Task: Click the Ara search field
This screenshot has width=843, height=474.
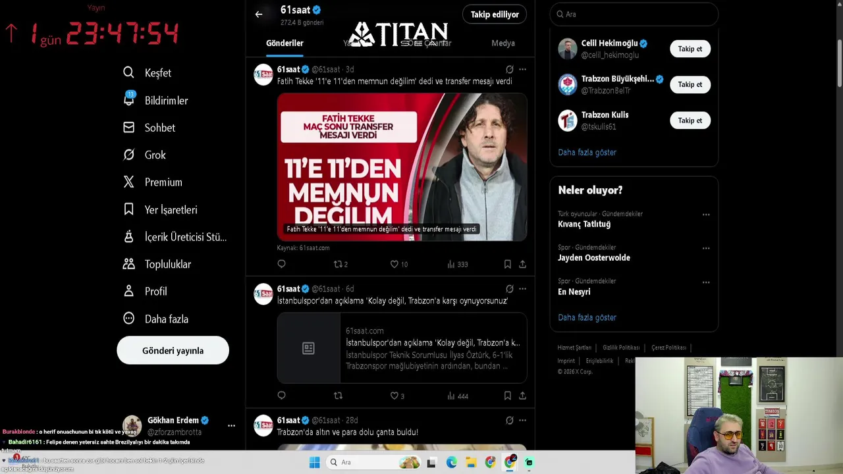Action: point(634,14)
